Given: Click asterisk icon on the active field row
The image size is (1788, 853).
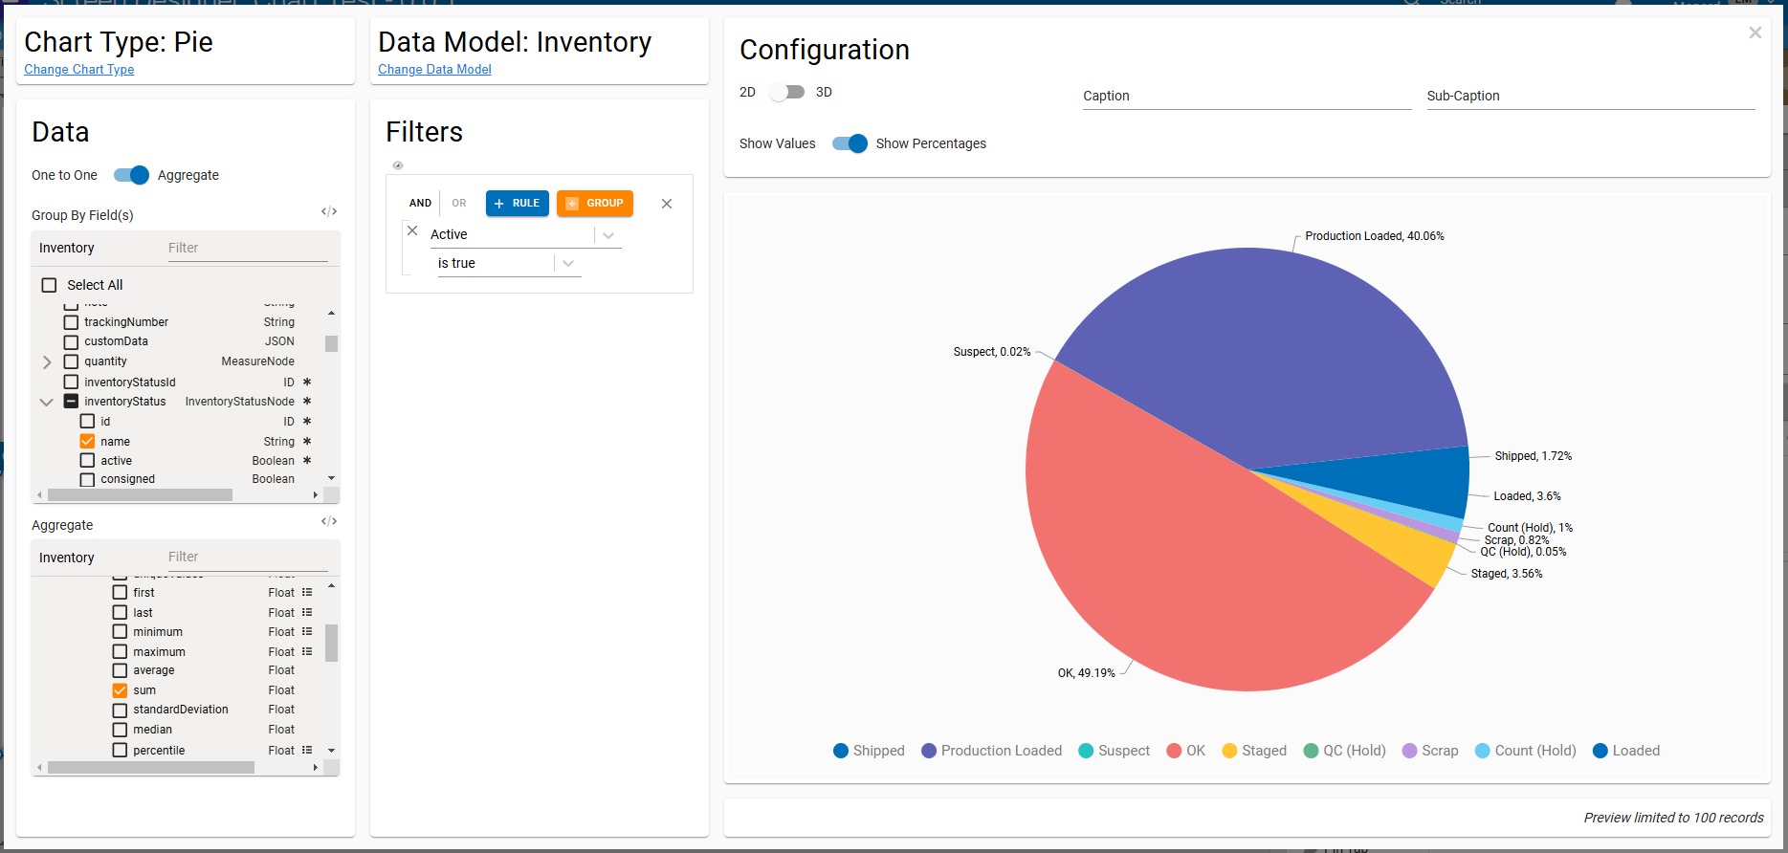Looking at the screenshot, I should tap(307, 461).
